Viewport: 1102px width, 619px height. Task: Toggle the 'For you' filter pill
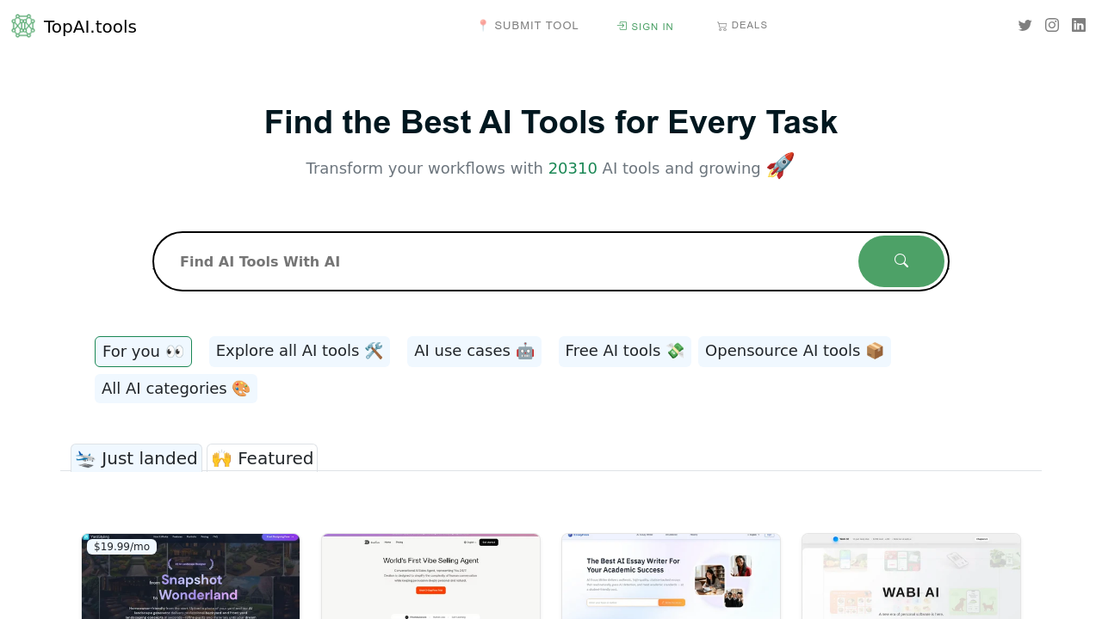pos(143,351)
